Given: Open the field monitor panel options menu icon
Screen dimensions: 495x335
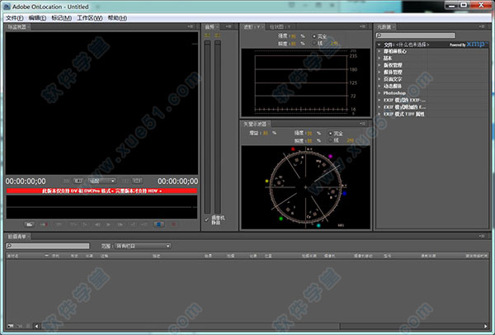Looking at the screenshot, I should click(191, 26).
